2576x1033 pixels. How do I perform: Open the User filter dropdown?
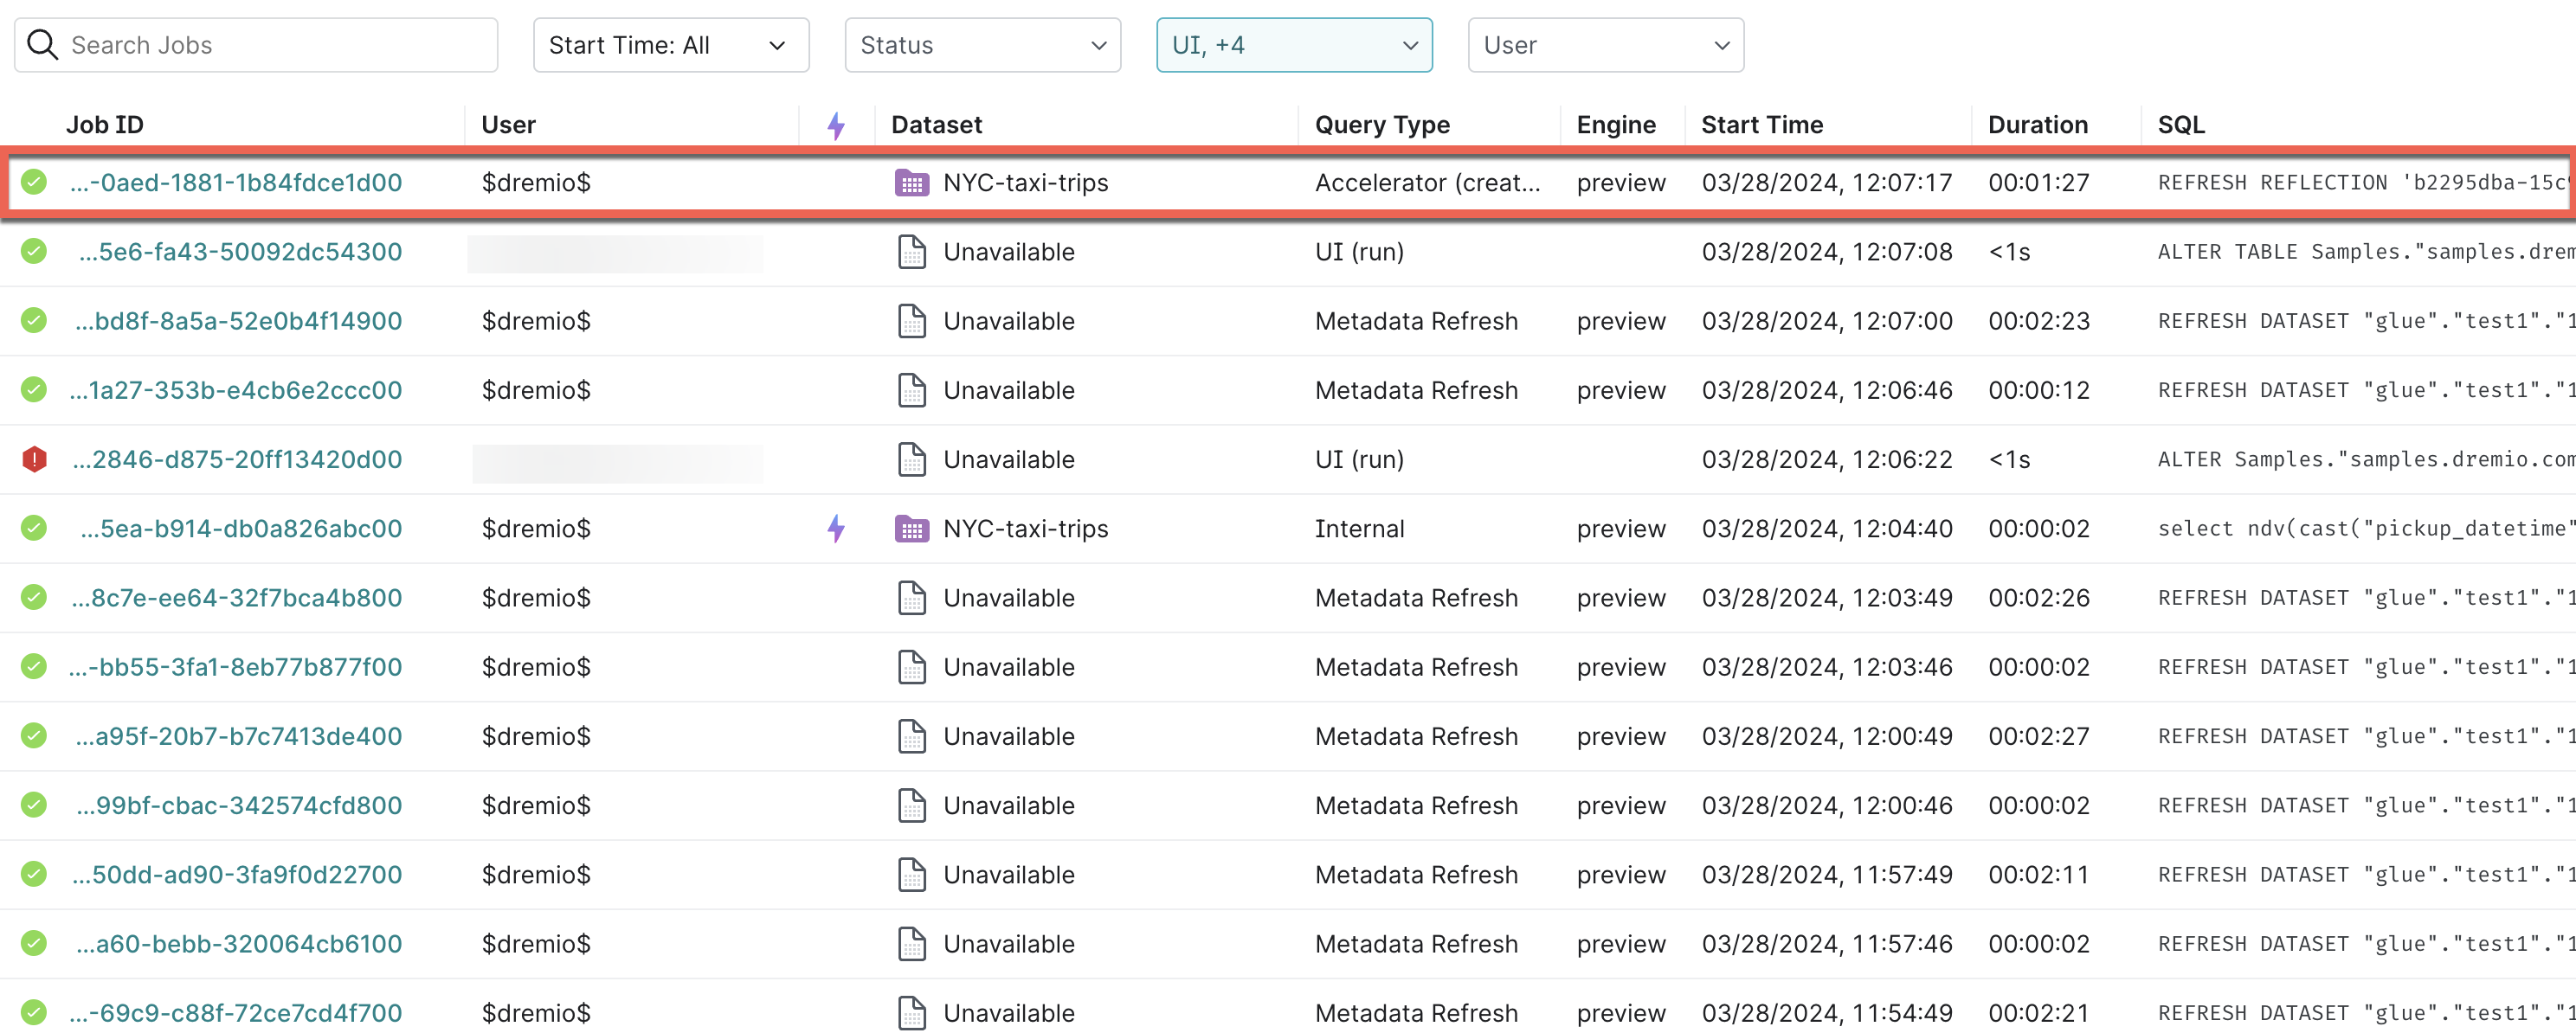click(1605, 45)
